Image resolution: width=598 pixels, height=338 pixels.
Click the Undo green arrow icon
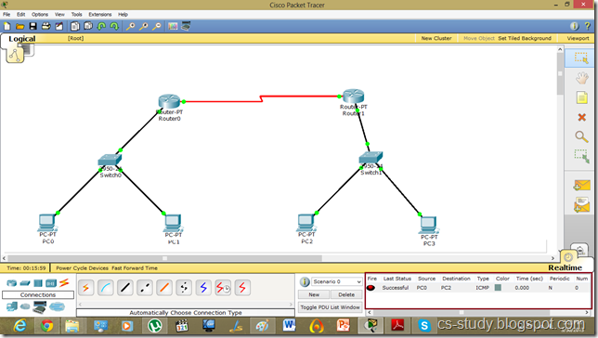pos(101,26)
